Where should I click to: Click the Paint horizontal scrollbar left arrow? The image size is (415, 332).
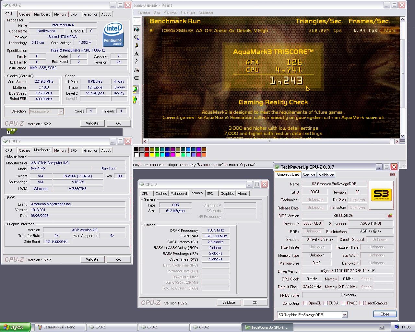point(146,141)
